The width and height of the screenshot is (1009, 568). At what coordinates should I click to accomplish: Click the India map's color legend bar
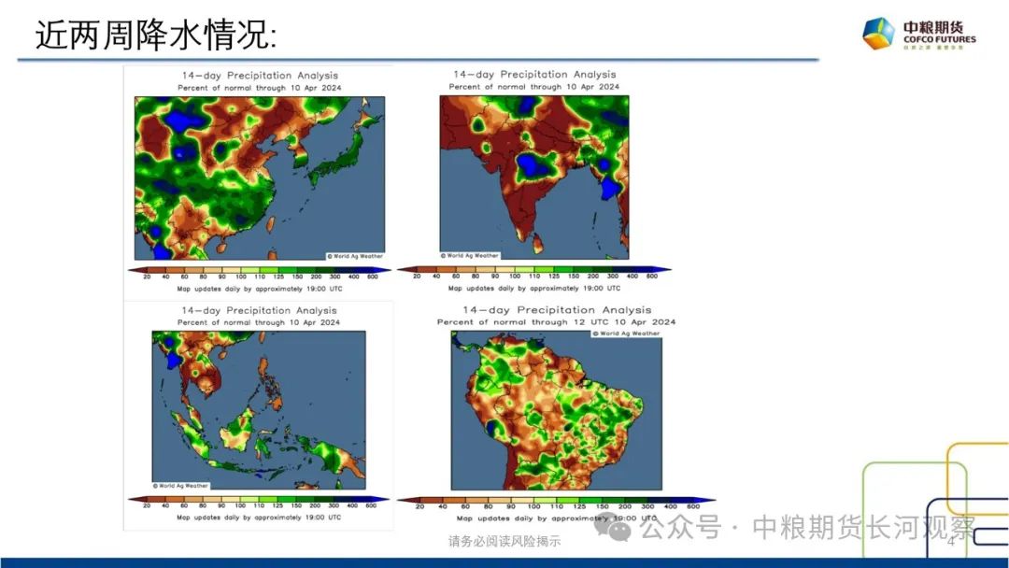point(534,270)
